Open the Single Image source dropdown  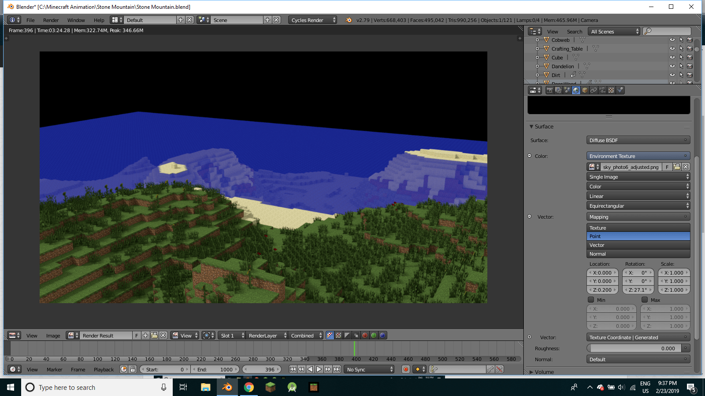638,177
